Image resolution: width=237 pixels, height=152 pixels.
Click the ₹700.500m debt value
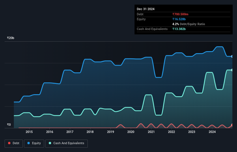click(x=180, y=14)
